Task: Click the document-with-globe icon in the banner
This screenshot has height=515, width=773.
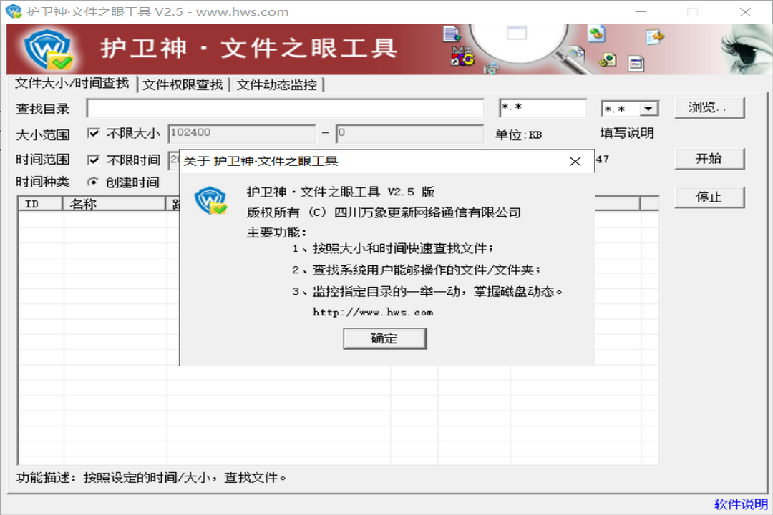Action: (x=451, y=34)
